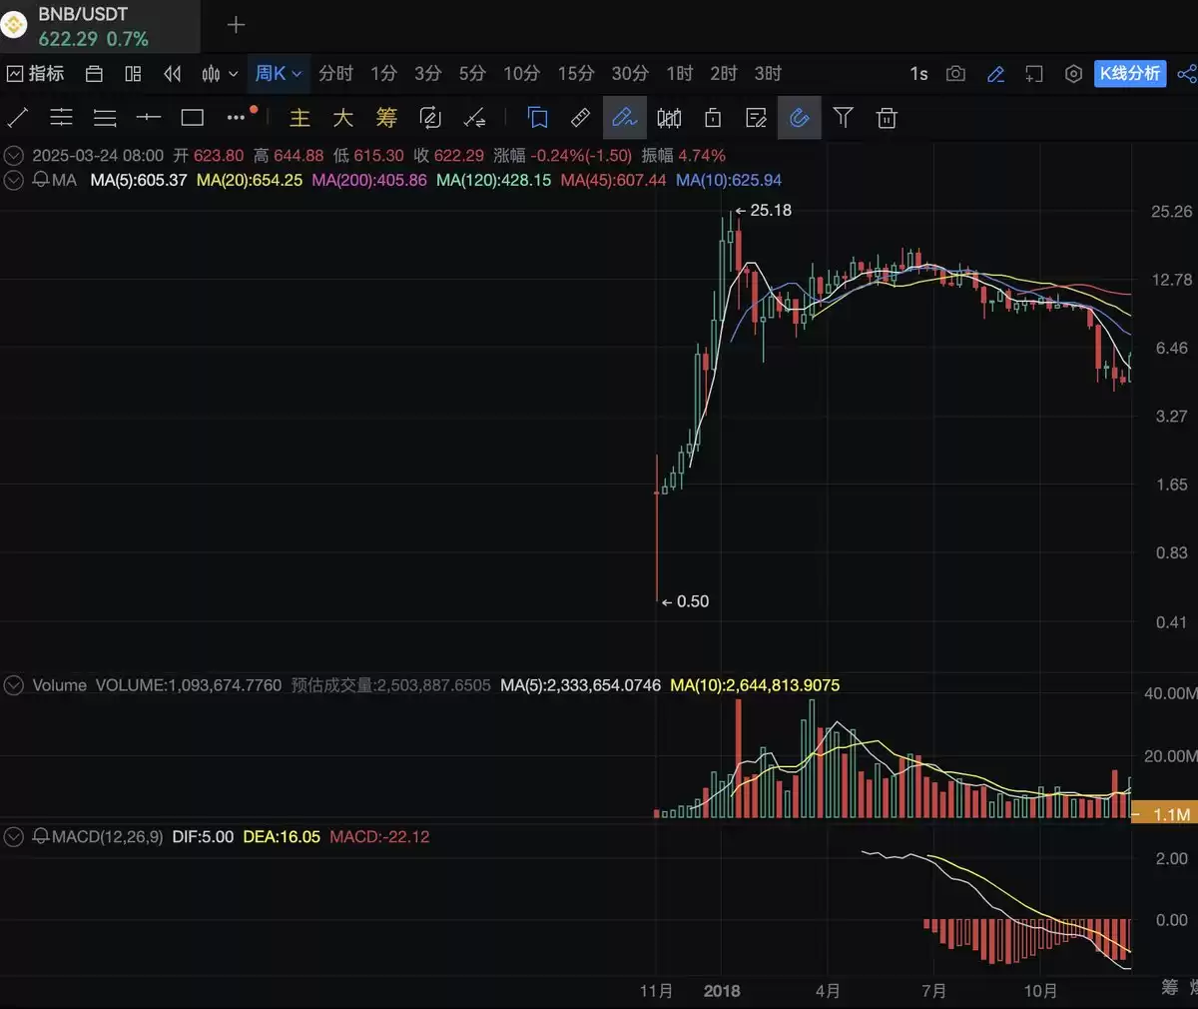Click the MA(5):605.37 label
This screenshot has height=1009, width=1198.
139,180
